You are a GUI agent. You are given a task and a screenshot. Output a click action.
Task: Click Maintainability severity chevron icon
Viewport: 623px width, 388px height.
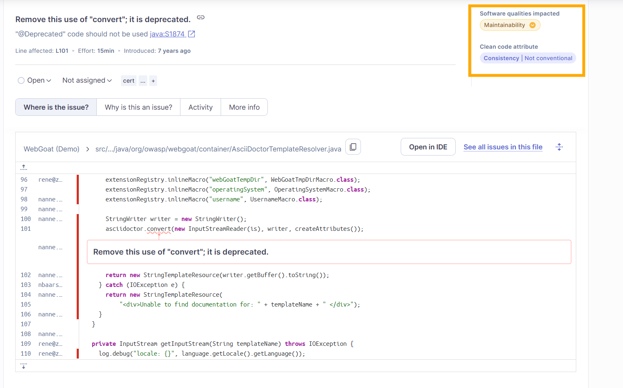[x=532, y=25]
